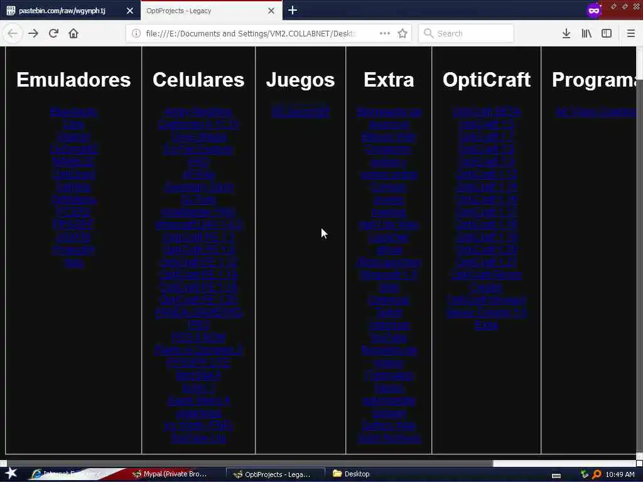Open a new tab with plus button
The width and height of the screenshot is (643, 482).
click(x=293, y=10)
